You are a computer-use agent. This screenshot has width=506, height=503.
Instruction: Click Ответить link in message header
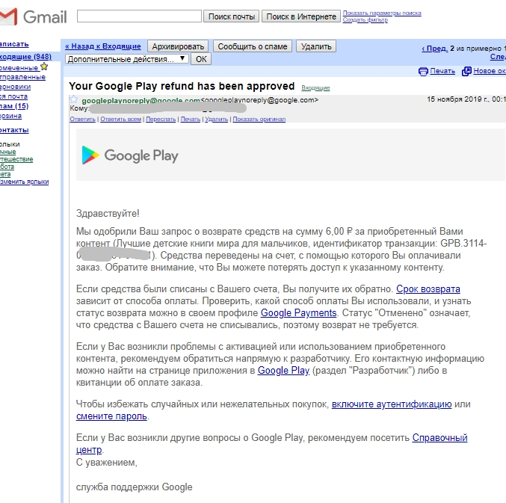(83, 119)
